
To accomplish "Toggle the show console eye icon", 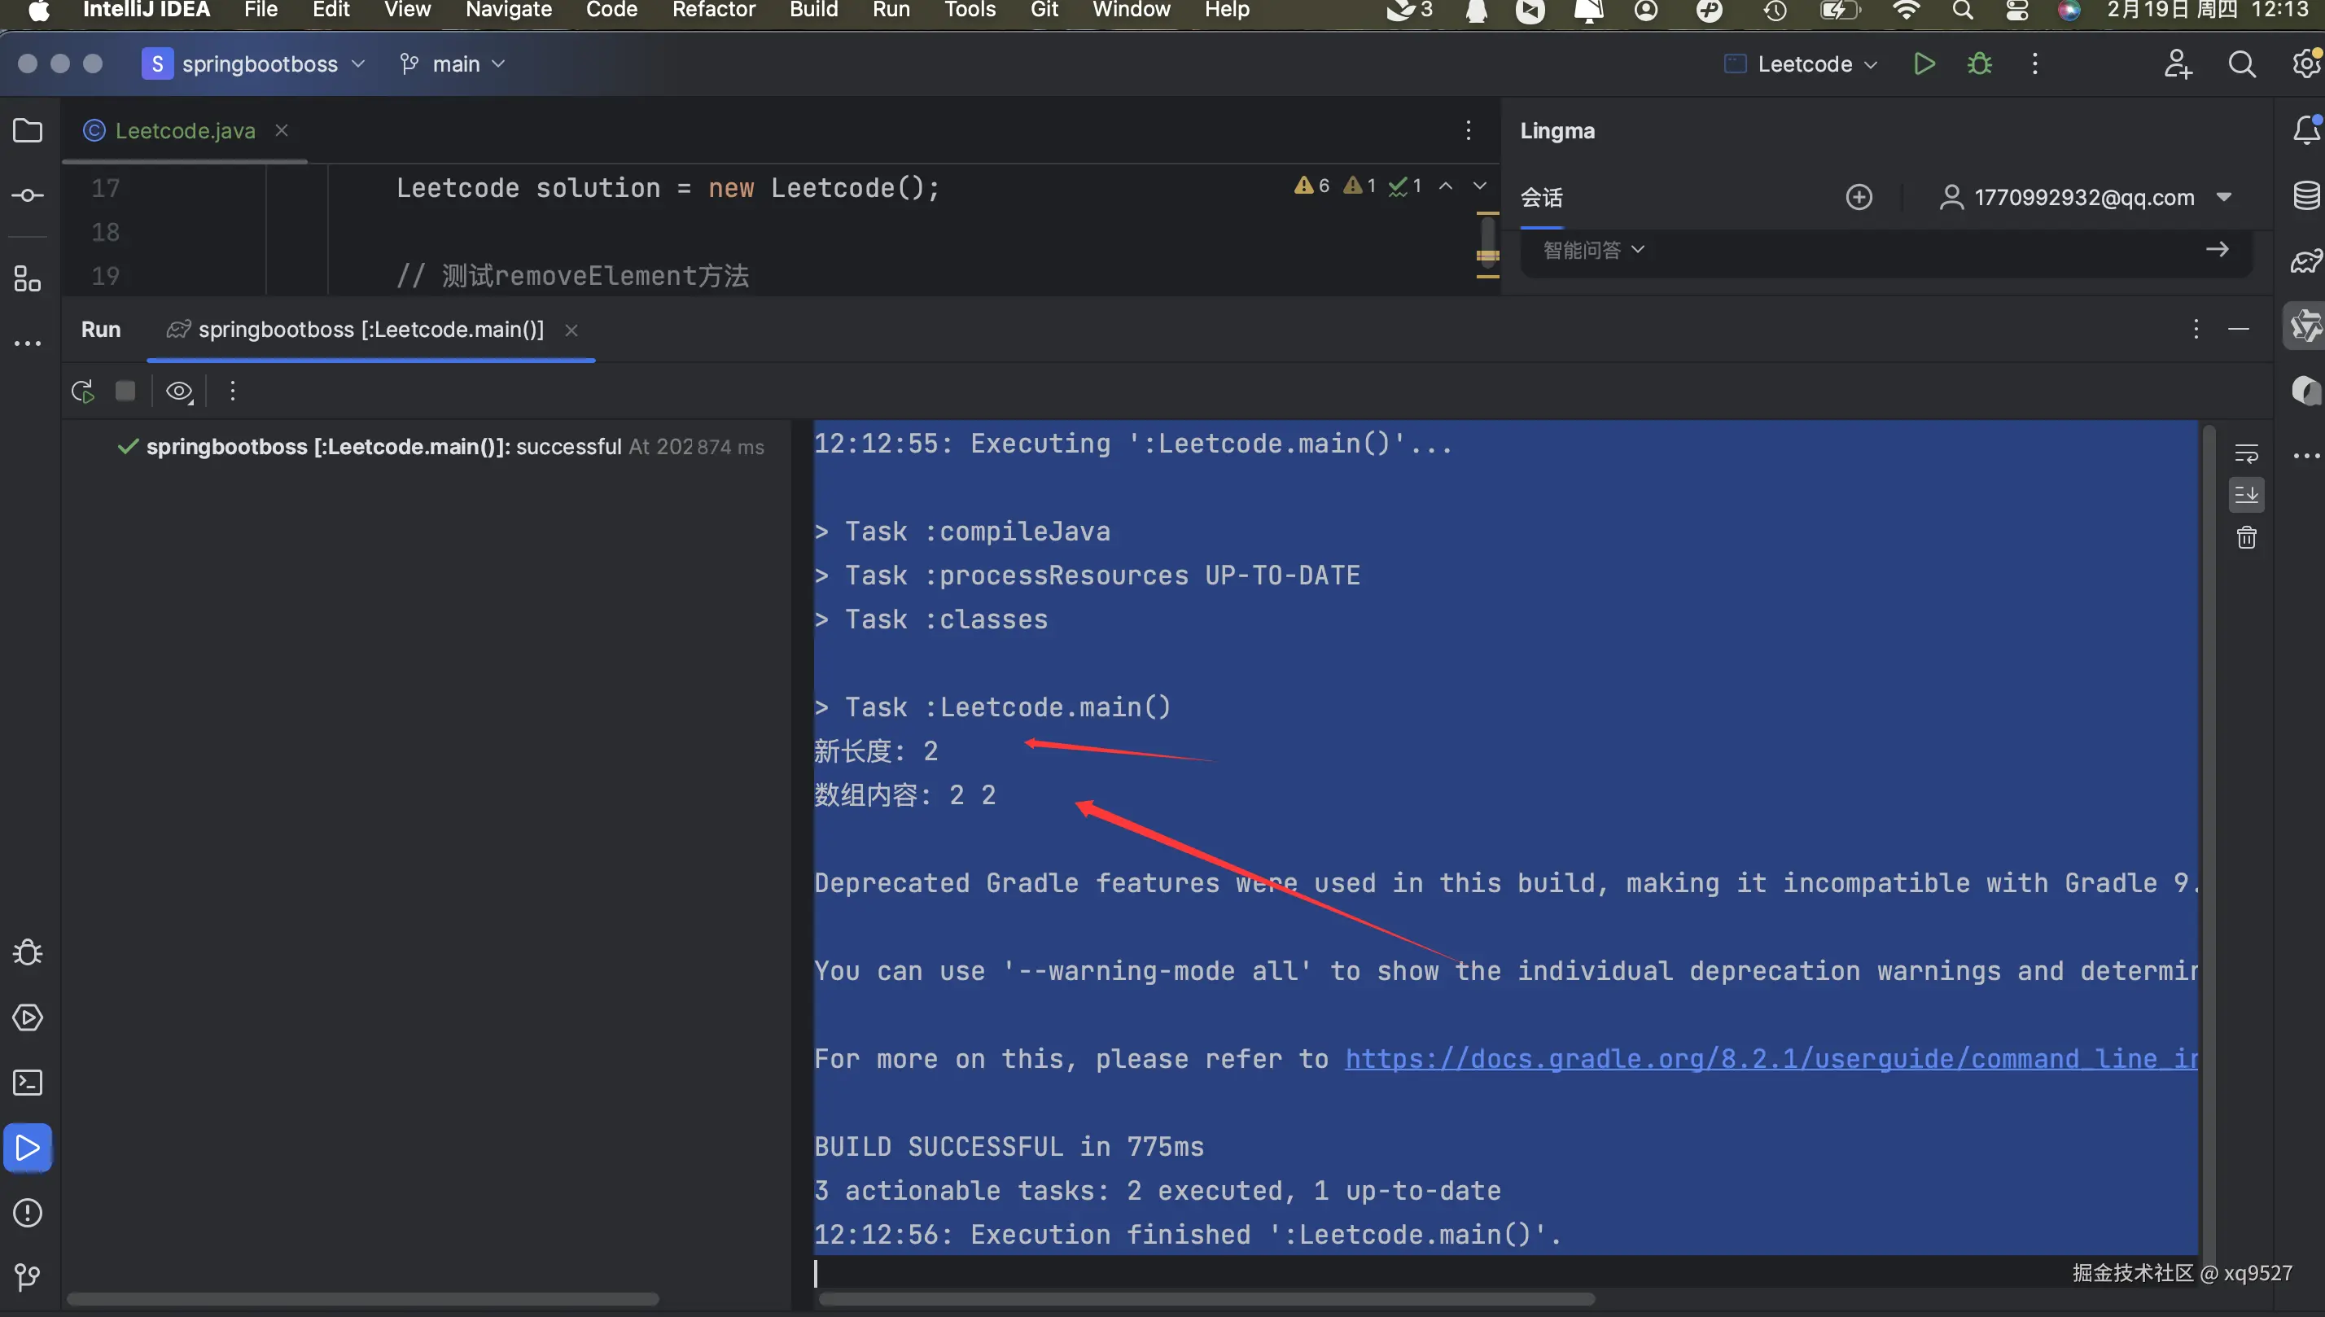I will 179,391.
